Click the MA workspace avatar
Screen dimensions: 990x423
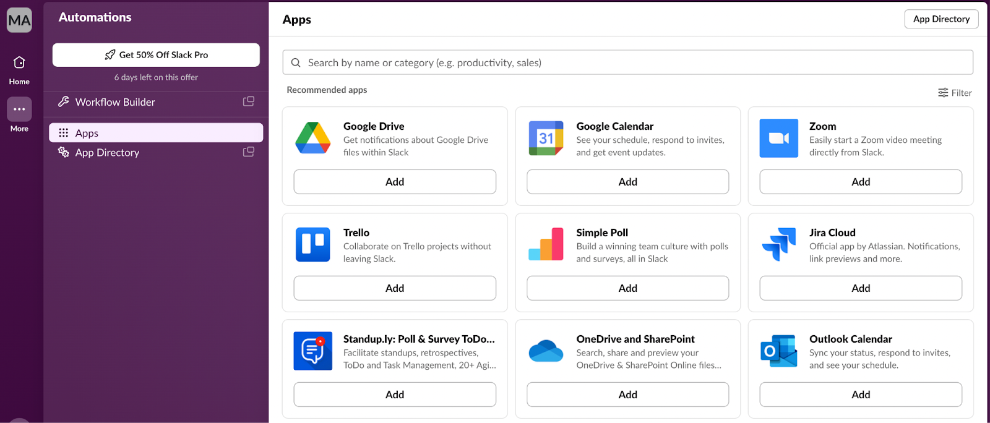[19, 20]
